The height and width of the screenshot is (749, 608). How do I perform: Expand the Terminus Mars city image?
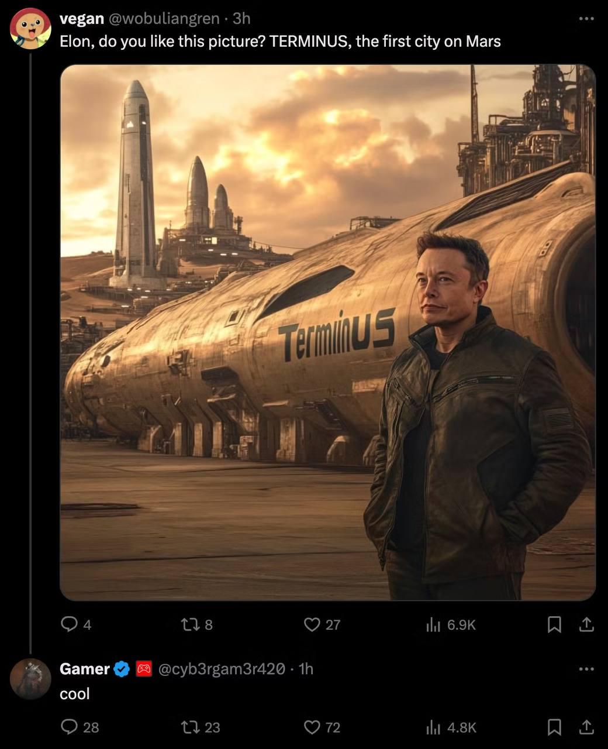327,332
